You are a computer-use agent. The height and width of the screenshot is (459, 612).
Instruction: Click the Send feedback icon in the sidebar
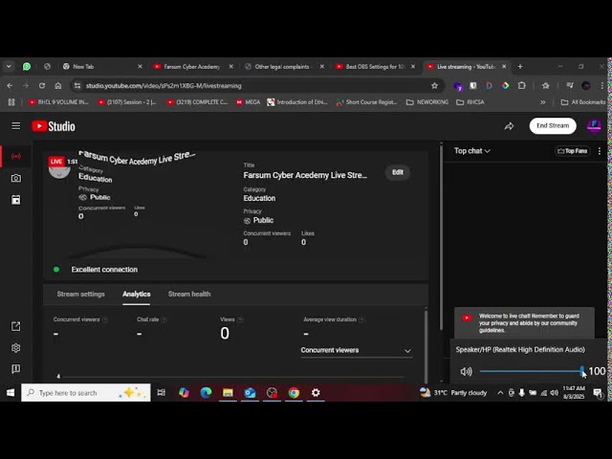point(16,369)
